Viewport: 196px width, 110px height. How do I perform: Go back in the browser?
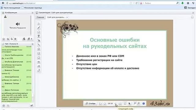pyautogui.click(x=3, y=3)
